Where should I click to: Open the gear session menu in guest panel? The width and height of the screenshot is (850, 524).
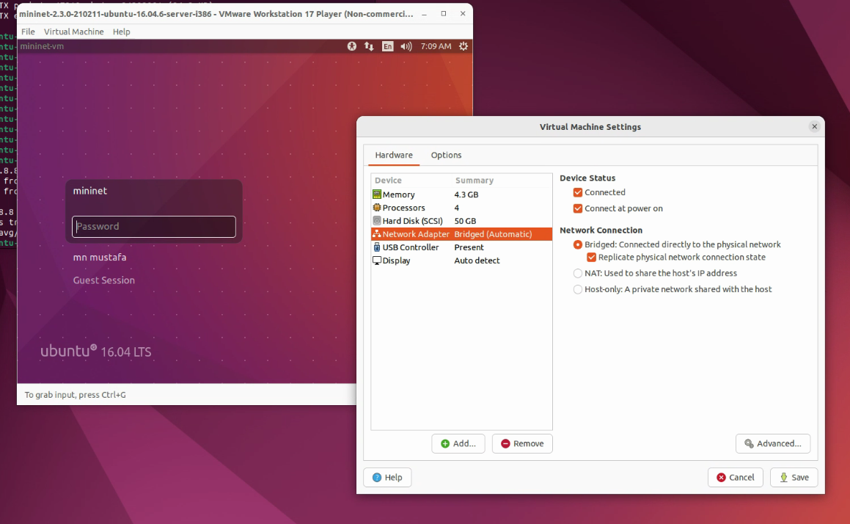pyautogui.click(x=463, y=46)
